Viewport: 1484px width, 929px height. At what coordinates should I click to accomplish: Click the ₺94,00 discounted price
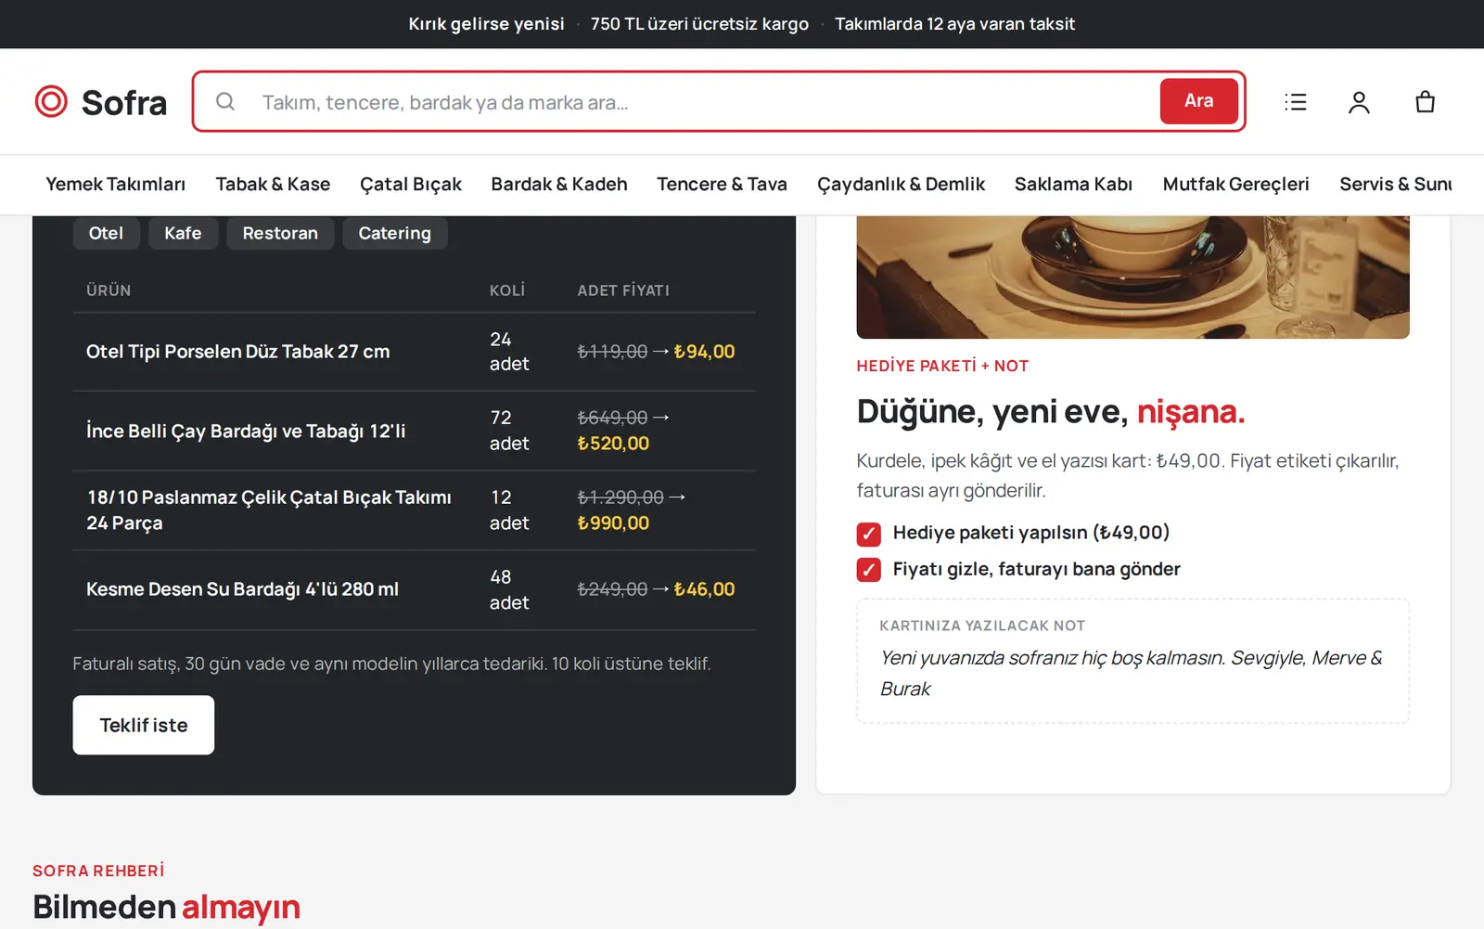pyautogui.click(x=704, y=352)
